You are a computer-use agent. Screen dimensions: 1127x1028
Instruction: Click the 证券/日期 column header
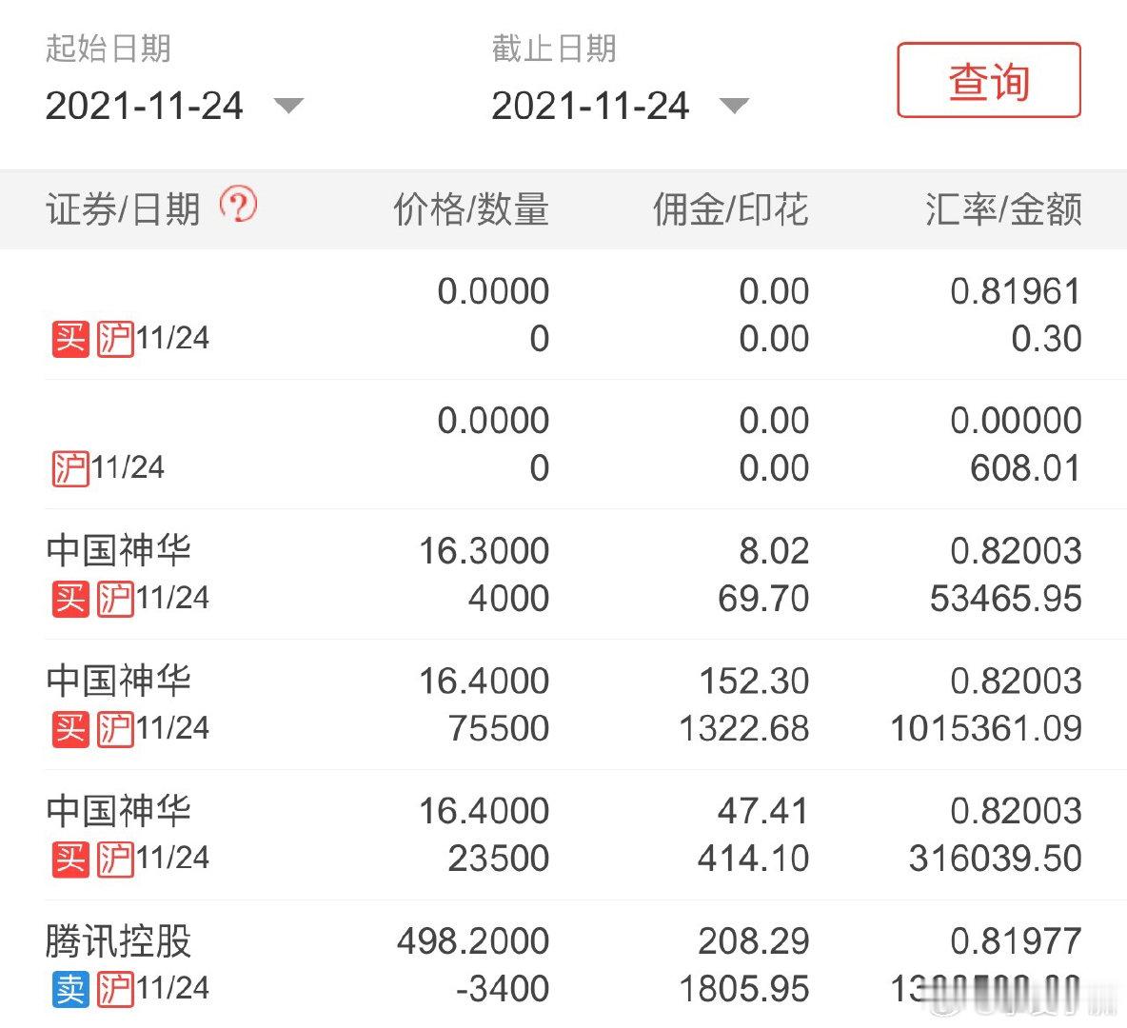[x=123, y=209]
